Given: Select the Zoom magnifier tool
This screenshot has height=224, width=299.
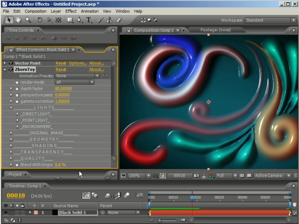Looking at the screenshot, I should tap(28, 20).
